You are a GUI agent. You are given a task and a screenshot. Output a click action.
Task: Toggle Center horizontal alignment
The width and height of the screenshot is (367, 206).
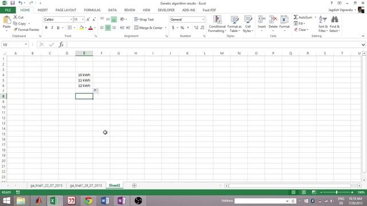click(108, 28)
